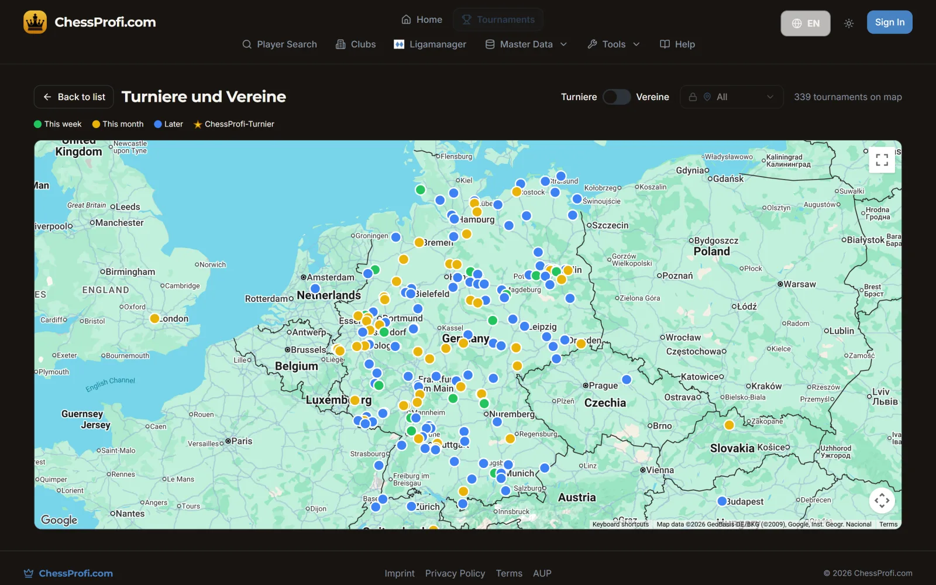Open the Privacy Policy link
Image resolution: width=936 pixels, height=585 pixels.
[x=455, y=573]
